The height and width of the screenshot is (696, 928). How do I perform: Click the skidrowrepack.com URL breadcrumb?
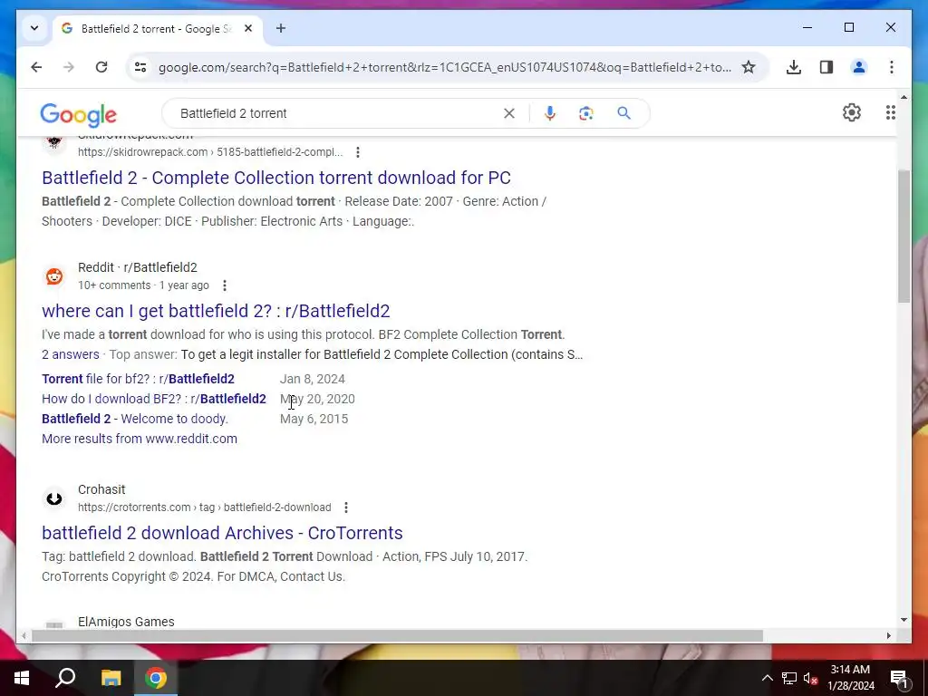[210, 152]
